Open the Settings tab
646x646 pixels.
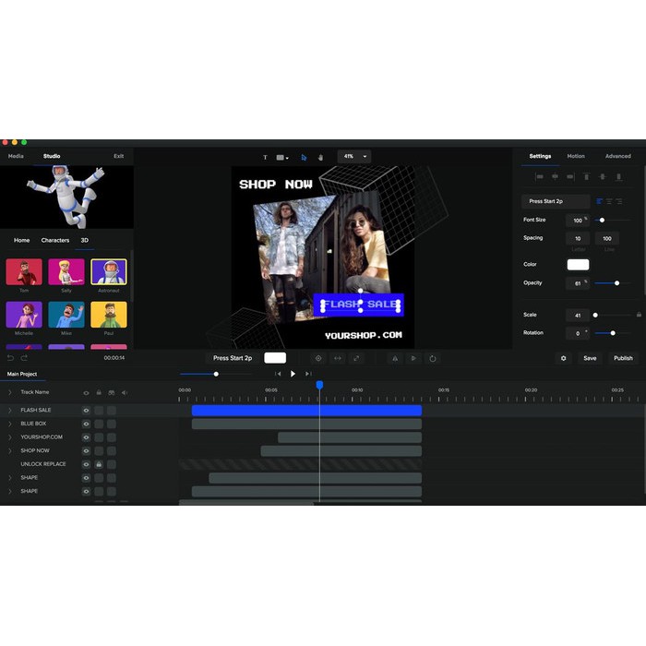540,156
